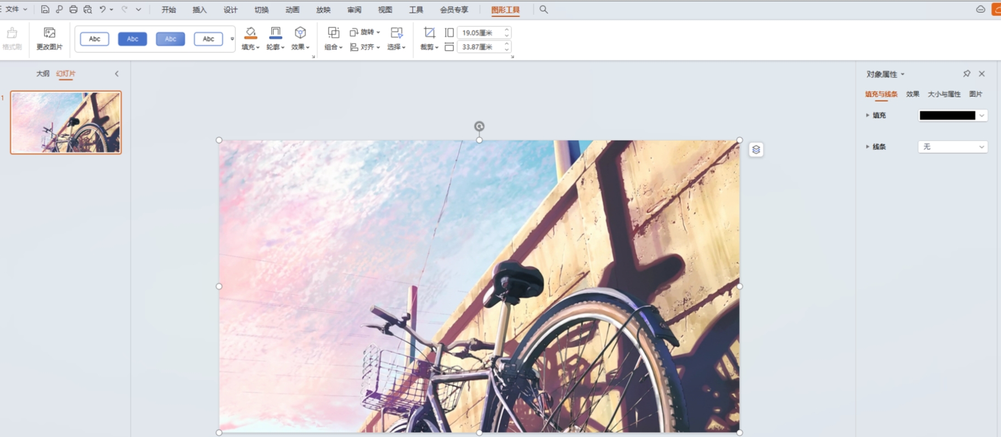Select the 图形工具 (Shape Tools) tab
Viewport: 1001px width, 437px height.
pyautogui.click(x=505, y=9)
